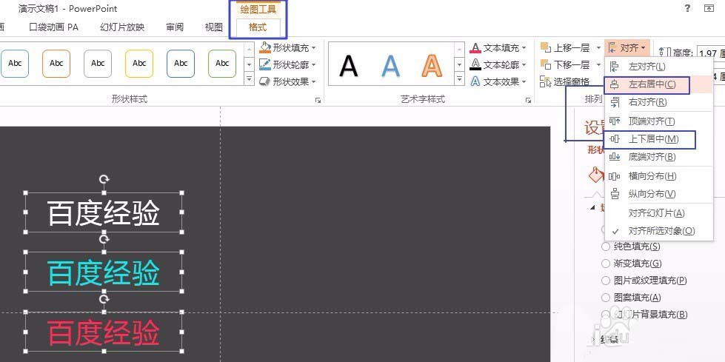This screenshot has width=725, height=362.
Task: Open the Selection Pane (选择窗格)
Action: point(565,82)
